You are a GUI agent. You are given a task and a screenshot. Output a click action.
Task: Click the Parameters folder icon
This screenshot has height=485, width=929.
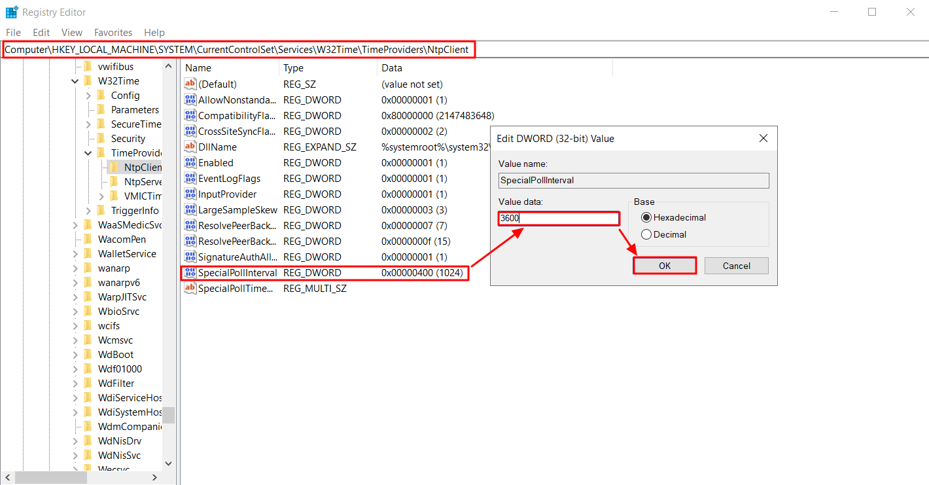(x=101, y=109)
